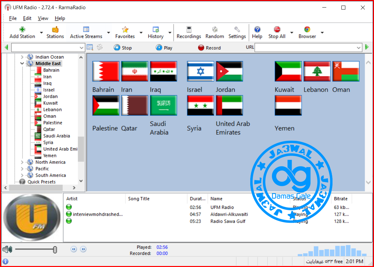Viewport: 374px width, 267px height.
Task: Pick a Random station
Action: [x=215, y=33]
